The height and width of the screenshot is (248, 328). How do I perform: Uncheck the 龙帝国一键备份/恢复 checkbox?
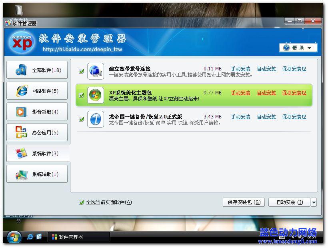(x=81, y=119)
